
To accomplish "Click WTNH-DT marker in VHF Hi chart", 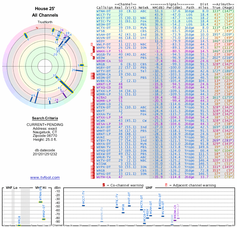I will [x=41, y=202].
